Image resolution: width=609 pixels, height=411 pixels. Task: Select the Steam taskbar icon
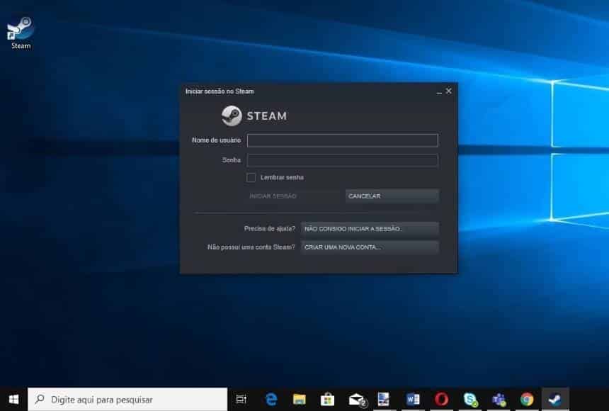tap(555, 400)
